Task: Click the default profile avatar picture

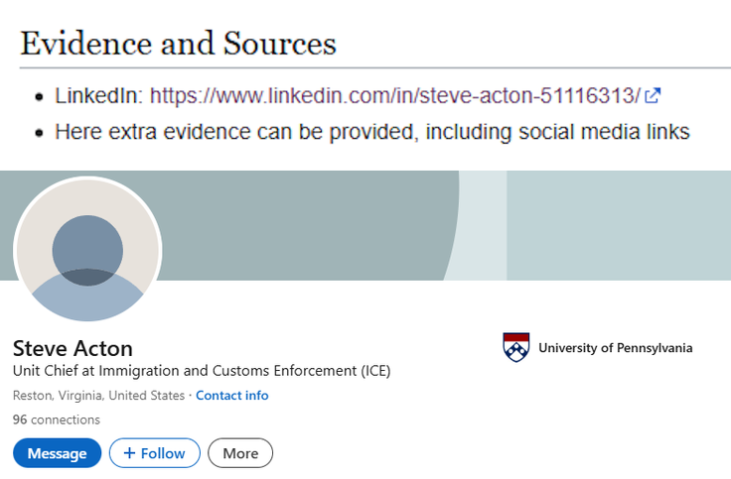Action: coord(87,250)
